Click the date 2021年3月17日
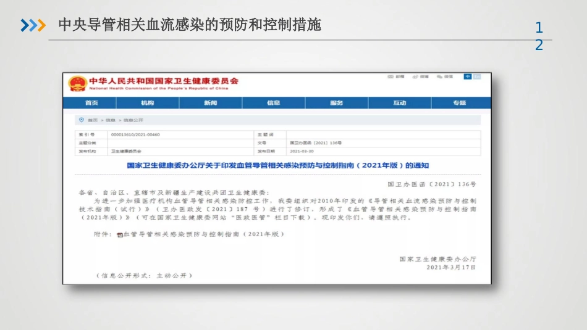Viewport: 587px width, 330px height. 451,268
